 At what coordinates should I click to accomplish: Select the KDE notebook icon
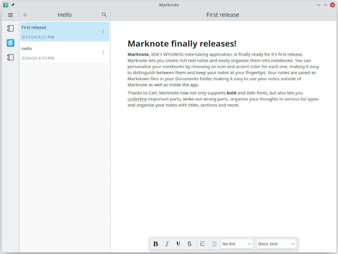coord(11,43)
